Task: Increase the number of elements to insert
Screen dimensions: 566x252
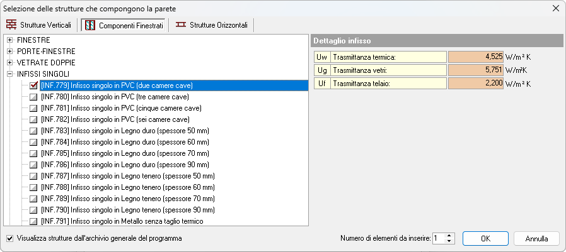Action: tap(449, 236)
